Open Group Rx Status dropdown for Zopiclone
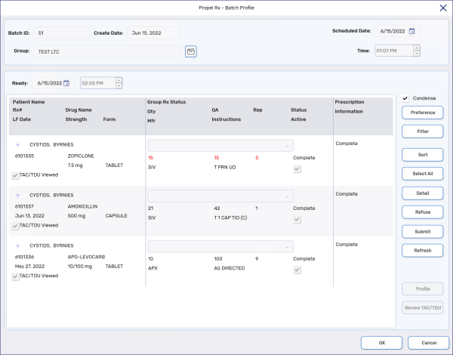 pos(220,145)
